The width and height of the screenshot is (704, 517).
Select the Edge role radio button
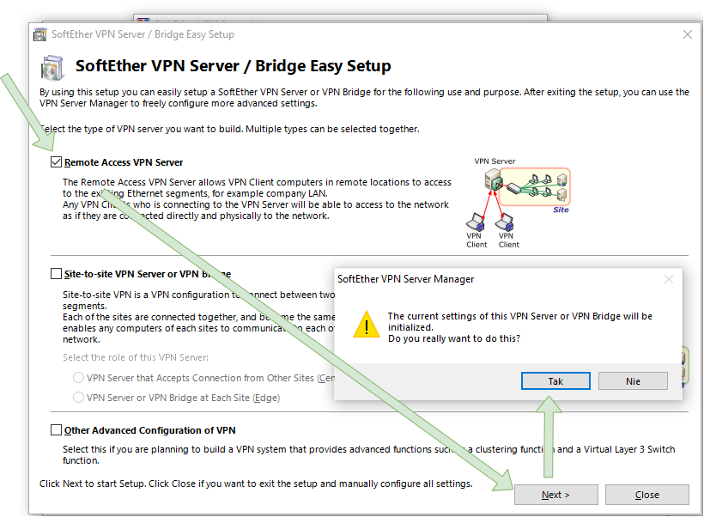click(x=78, y=398)
